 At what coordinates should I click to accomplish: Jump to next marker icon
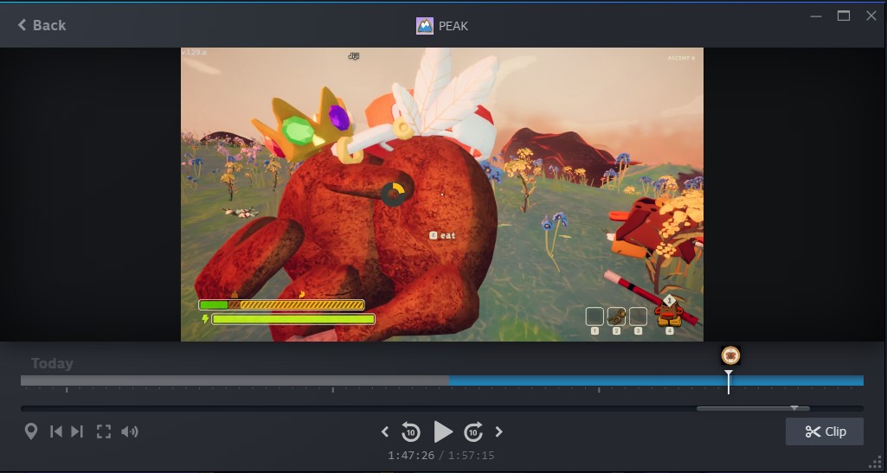pyautogui.click(x=78, y=431)
